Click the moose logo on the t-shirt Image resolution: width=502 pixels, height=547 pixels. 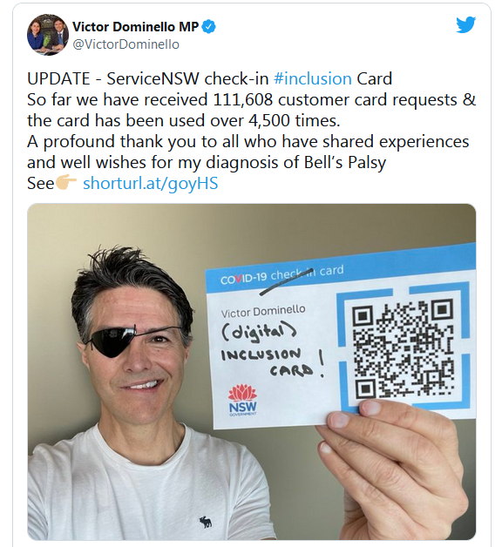206,523
